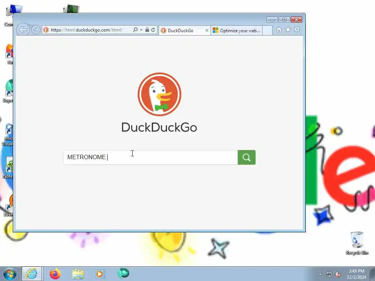The height and width of the screenshot is (281, 375).
Task: Refresh the page with the reload icon
Action: pyautogui.click(x=153, y=30)
